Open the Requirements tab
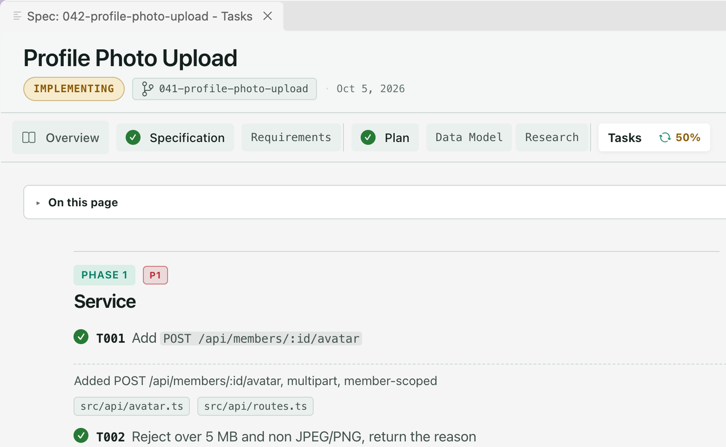This screenshot has height=447, width=726. coord(291,137)
